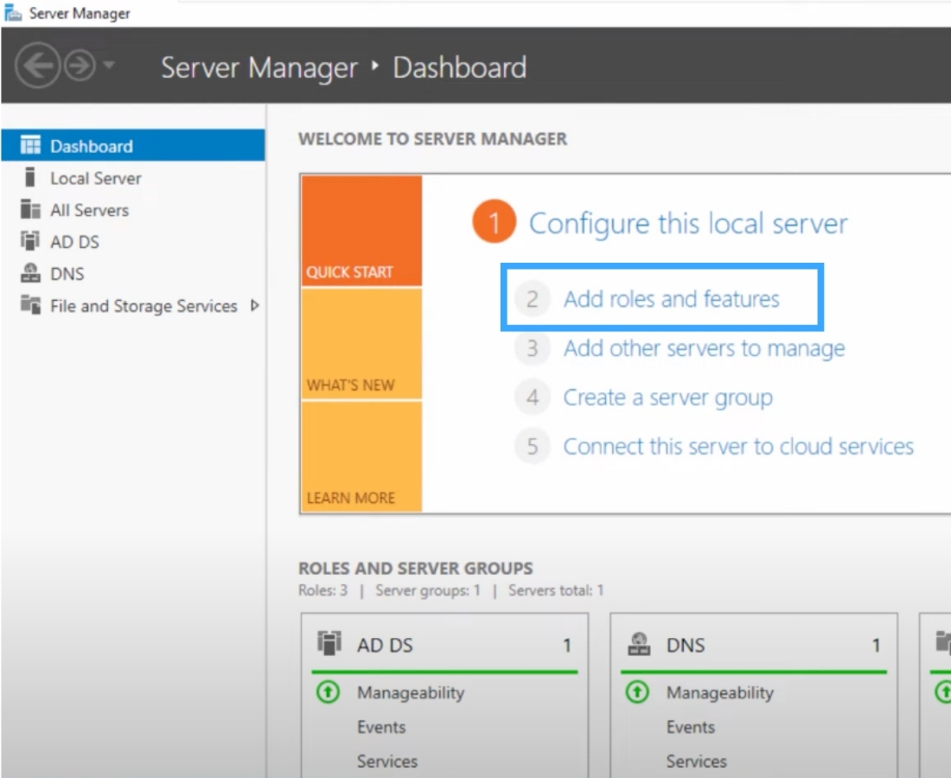The image size is (951, 778).
Task: Click the DNS icon in sidebar
Action: 31,274
